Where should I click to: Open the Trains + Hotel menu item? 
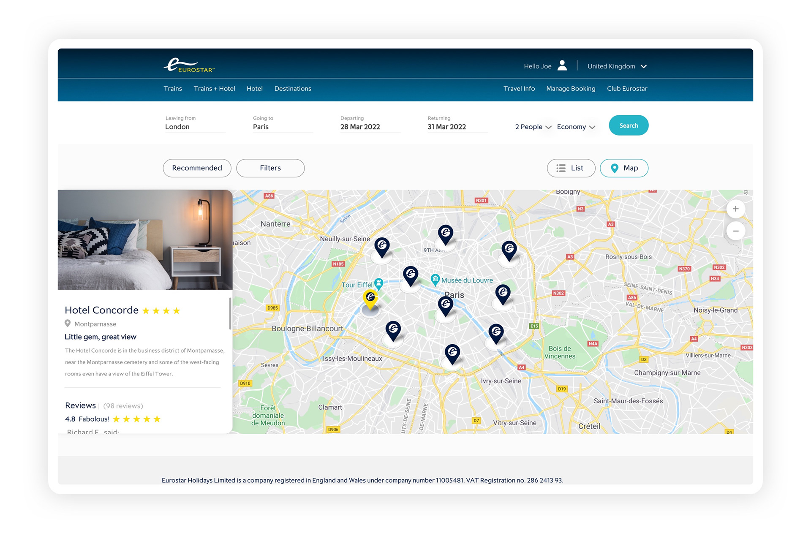pos(214,88)
